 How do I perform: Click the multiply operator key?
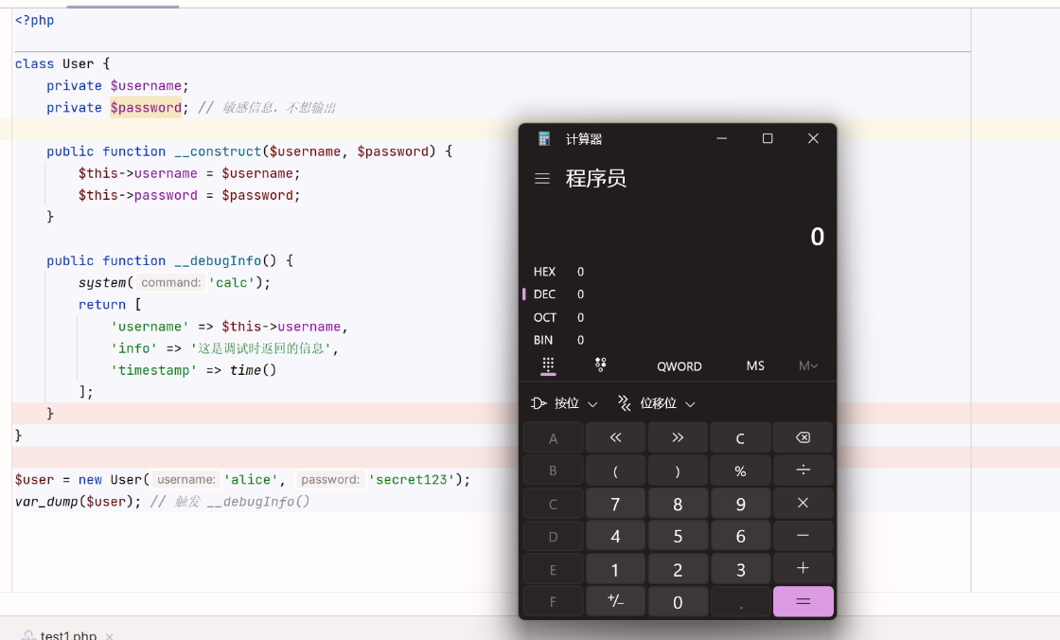(804, 504)
